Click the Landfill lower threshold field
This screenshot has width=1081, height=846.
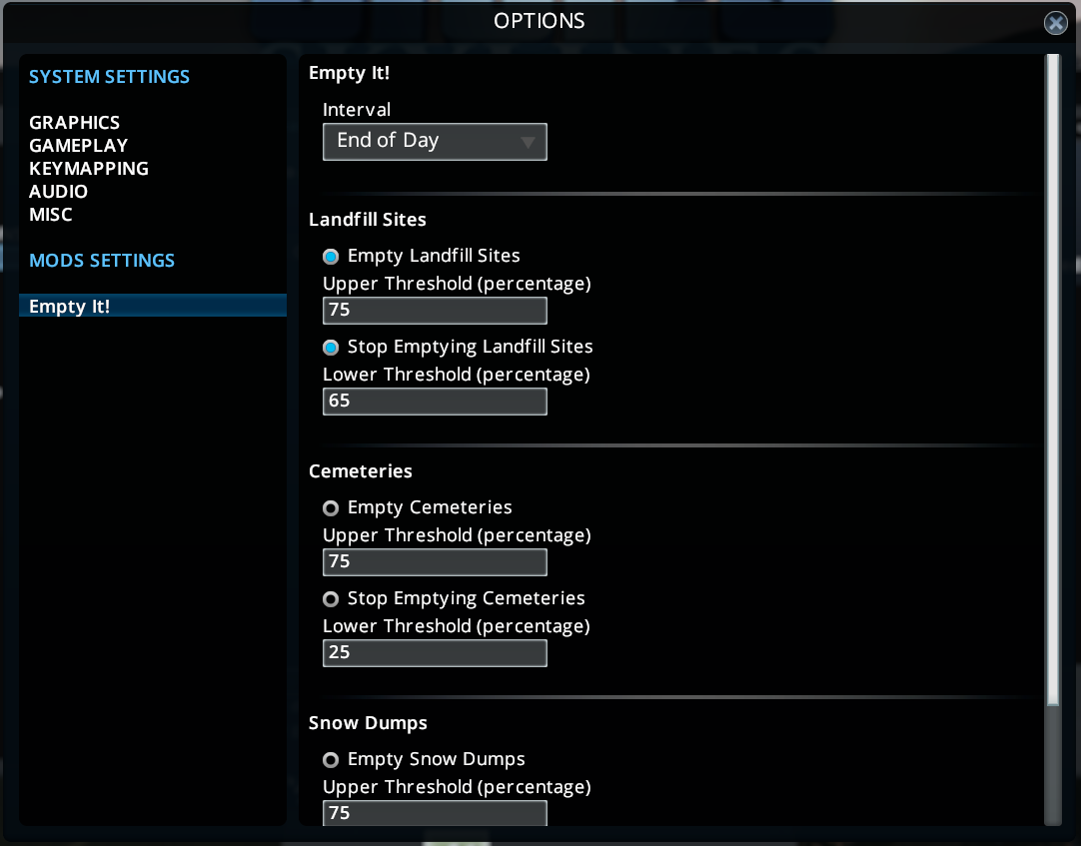(435, 402)
